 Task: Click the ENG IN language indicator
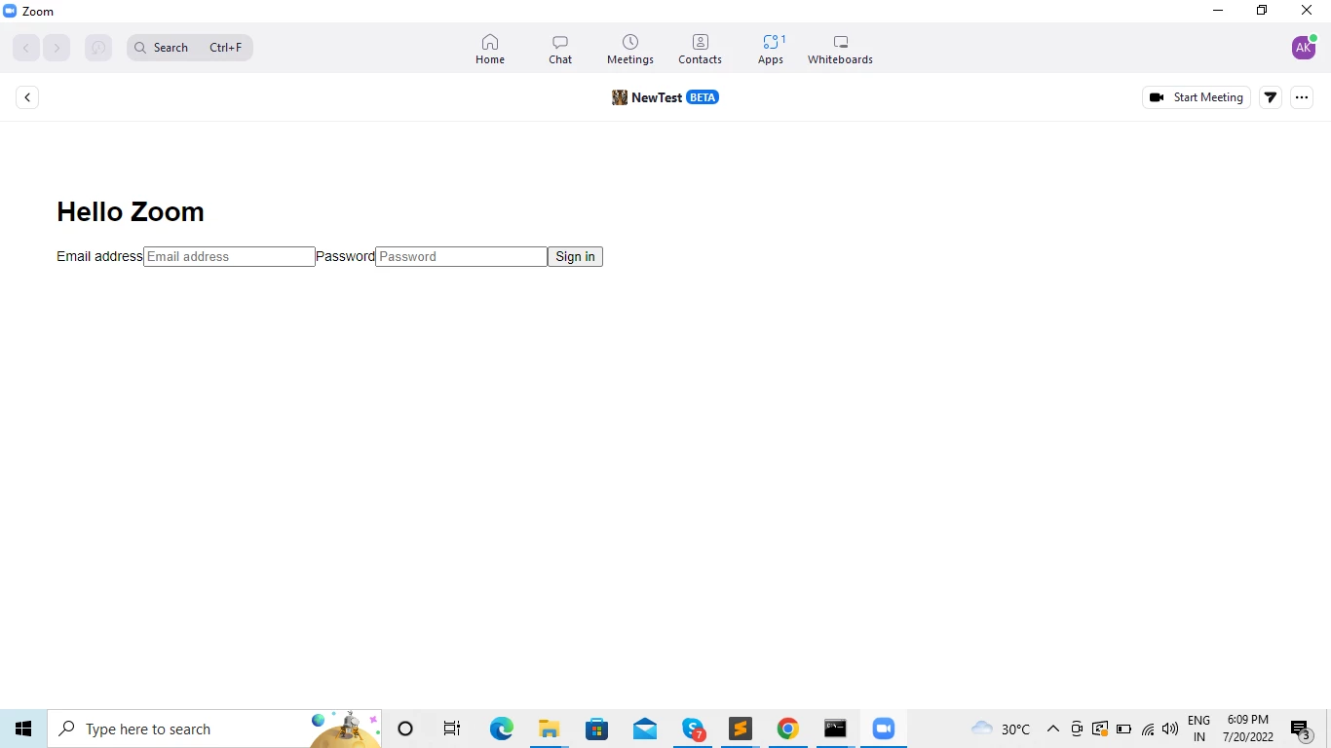1199,729
